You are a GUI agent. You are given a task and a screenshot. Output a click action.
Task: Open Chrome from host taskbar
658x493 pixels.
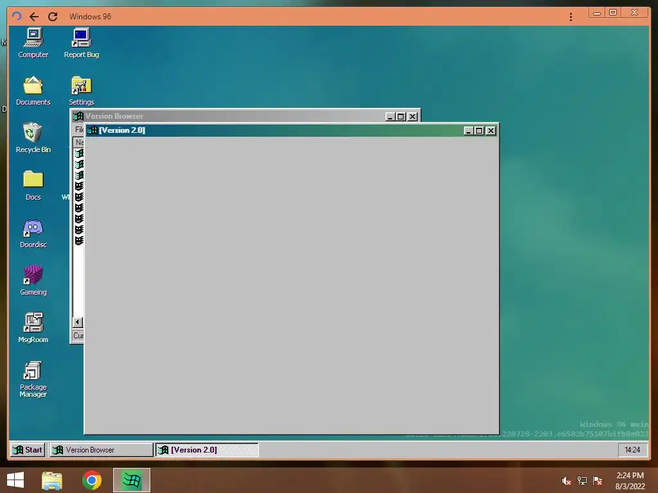click(x=91, y=480)
